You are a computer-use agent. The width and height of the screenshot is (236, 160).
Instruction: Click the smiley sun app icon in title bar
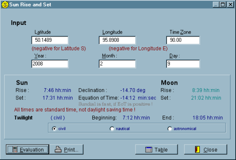point(5,5)
